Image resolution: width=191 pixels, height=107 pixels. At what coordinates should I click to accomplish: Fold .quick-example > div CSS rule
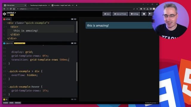pos(7,71)
